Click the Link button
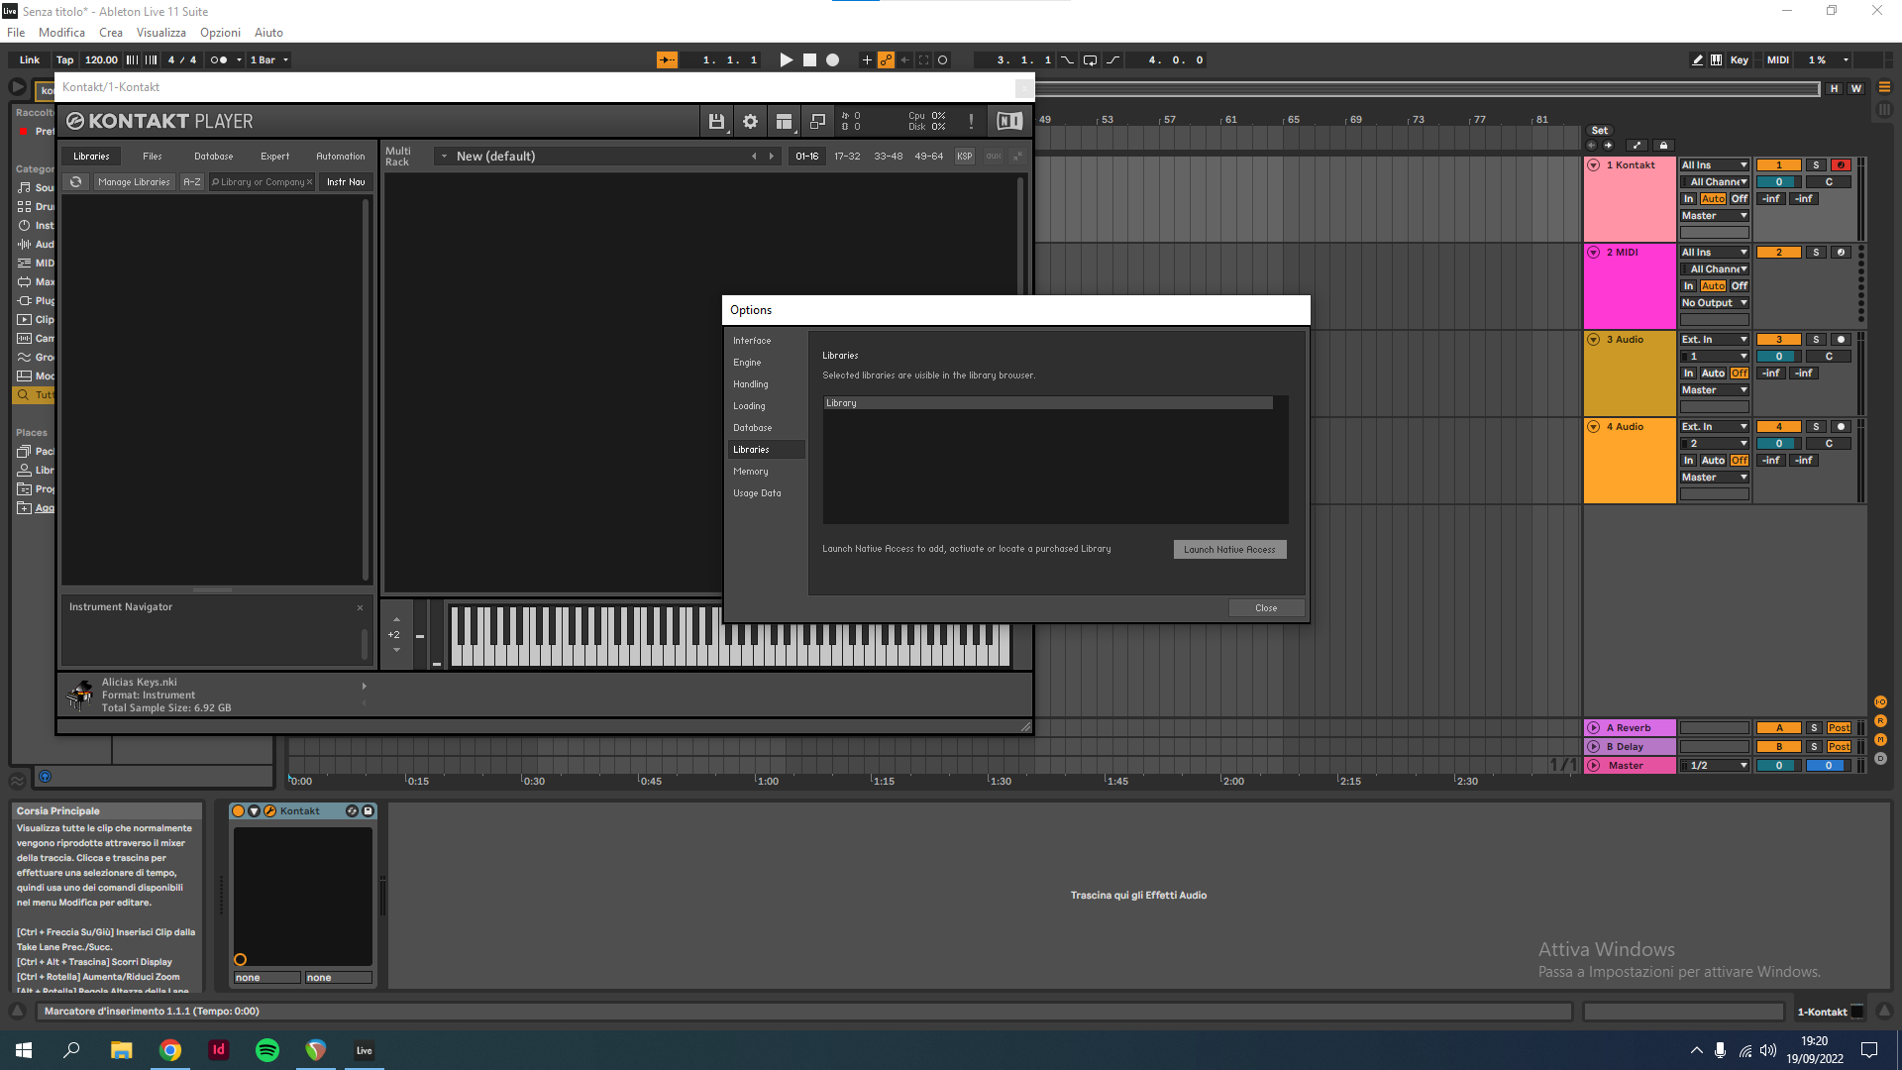 (x=30, y=60)
